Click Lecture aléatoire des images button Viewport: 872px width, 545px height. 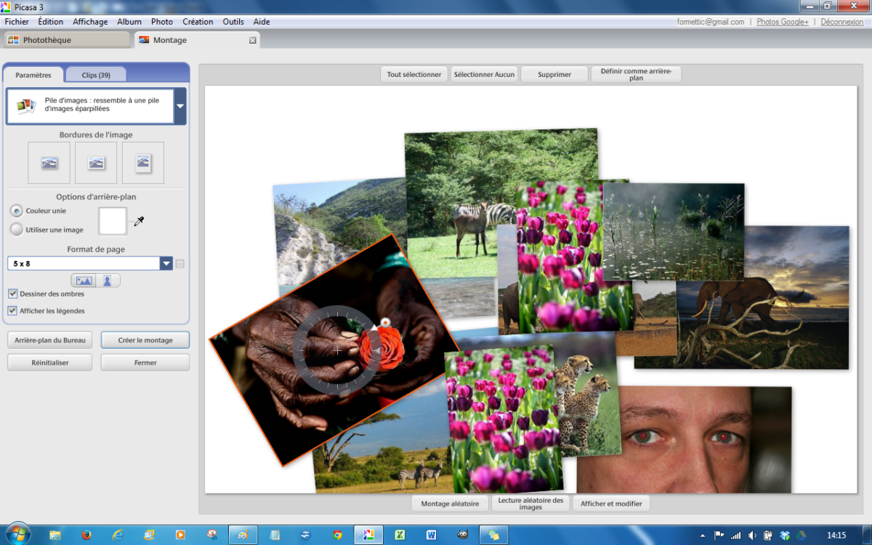tap(530, 504)
